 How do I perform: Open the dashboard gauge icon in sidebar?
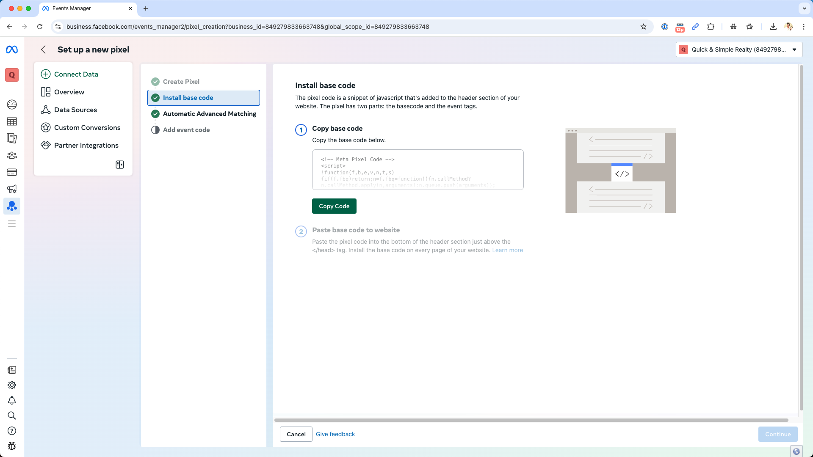click(x=12, y=105)
